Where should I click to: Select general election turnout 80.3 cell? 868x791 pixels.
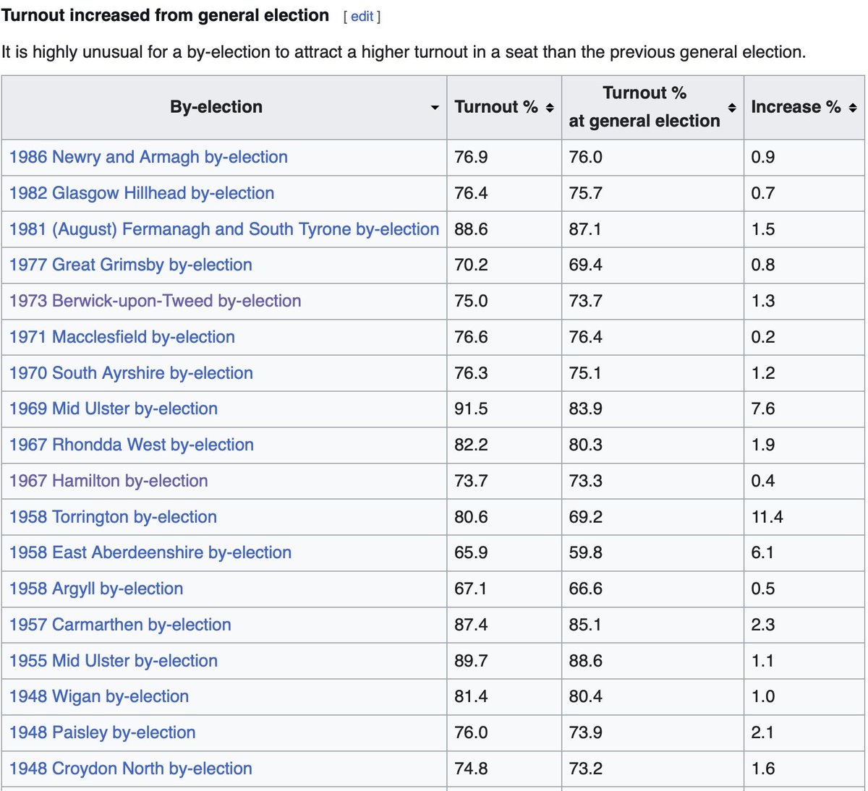tap(586, 445)
